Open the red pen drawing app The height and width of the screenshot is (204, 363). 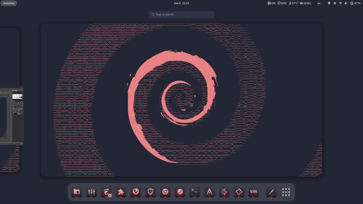(x=271, y=192)
